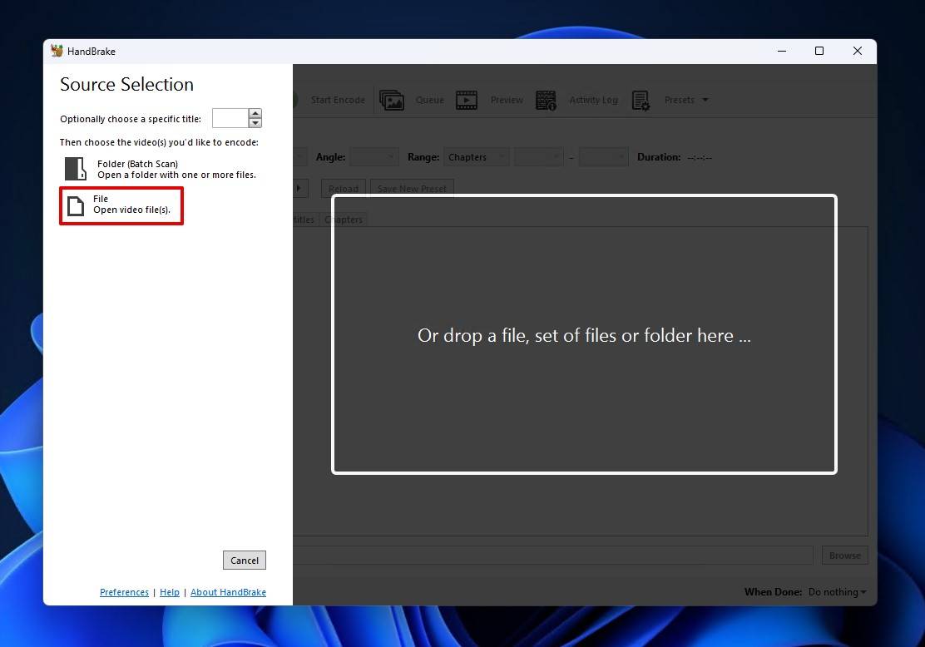Click the HandBrake app logo icon
Image resolution: width=925 pixels, height=647 pixels.
pyautogui.click(x=57, y=51)
